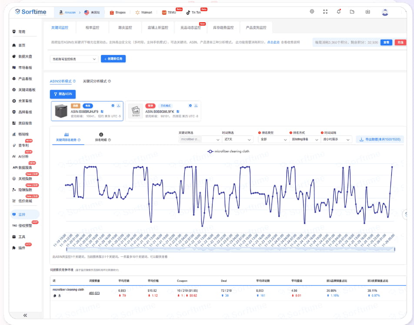Viewport: 414px width, 325px height.
Task: Download data for ASIN B0B8GML9FK card
Action: tap(196, 105)
